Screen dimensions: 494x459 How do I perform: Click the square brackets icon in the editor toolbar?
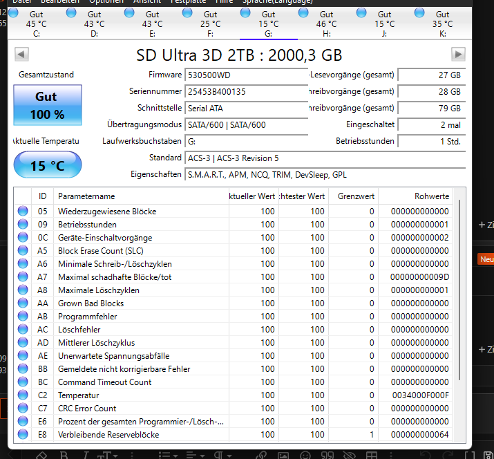[x=470, y=456]
